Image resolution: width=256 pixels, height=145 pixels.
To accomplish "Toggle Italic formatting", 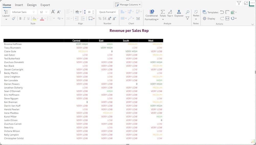I will coord(24,18).
